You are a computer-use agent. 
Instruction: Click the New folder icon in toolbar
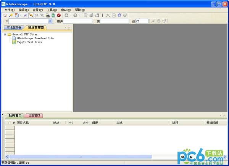click(x=97, y=15)
